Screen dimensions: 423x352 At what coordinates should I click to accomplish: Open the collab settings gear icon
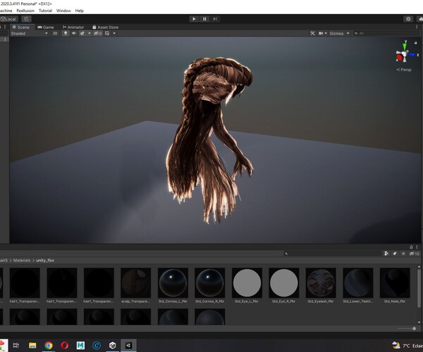pyautogui.click(x=408, y=19)
